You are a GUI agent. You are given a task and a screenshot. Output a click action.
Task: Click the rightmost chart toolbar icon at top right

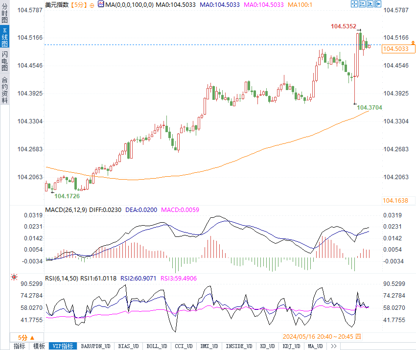(378, 4)
